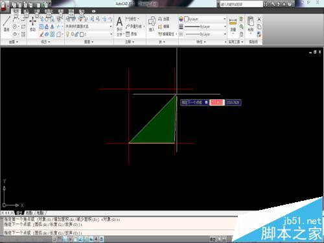Click the calculator icon in utilities panel
The image size is (324, 243).
pyautogui.click(x=242, y=34)
